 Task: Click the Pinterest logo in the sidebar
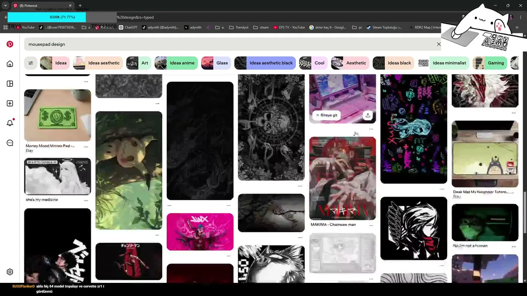tap(10, 44)
